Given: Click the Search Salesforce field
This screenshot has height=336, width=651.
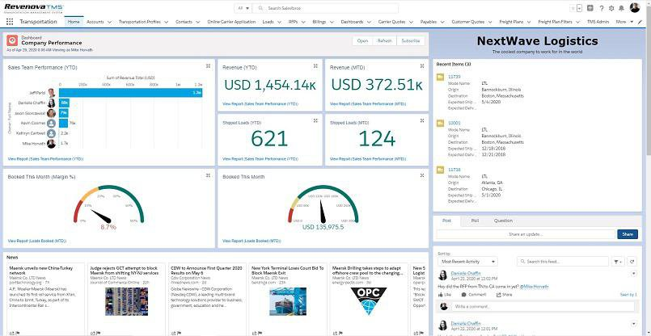Looking at the screenshot, I should click(325, 8).
